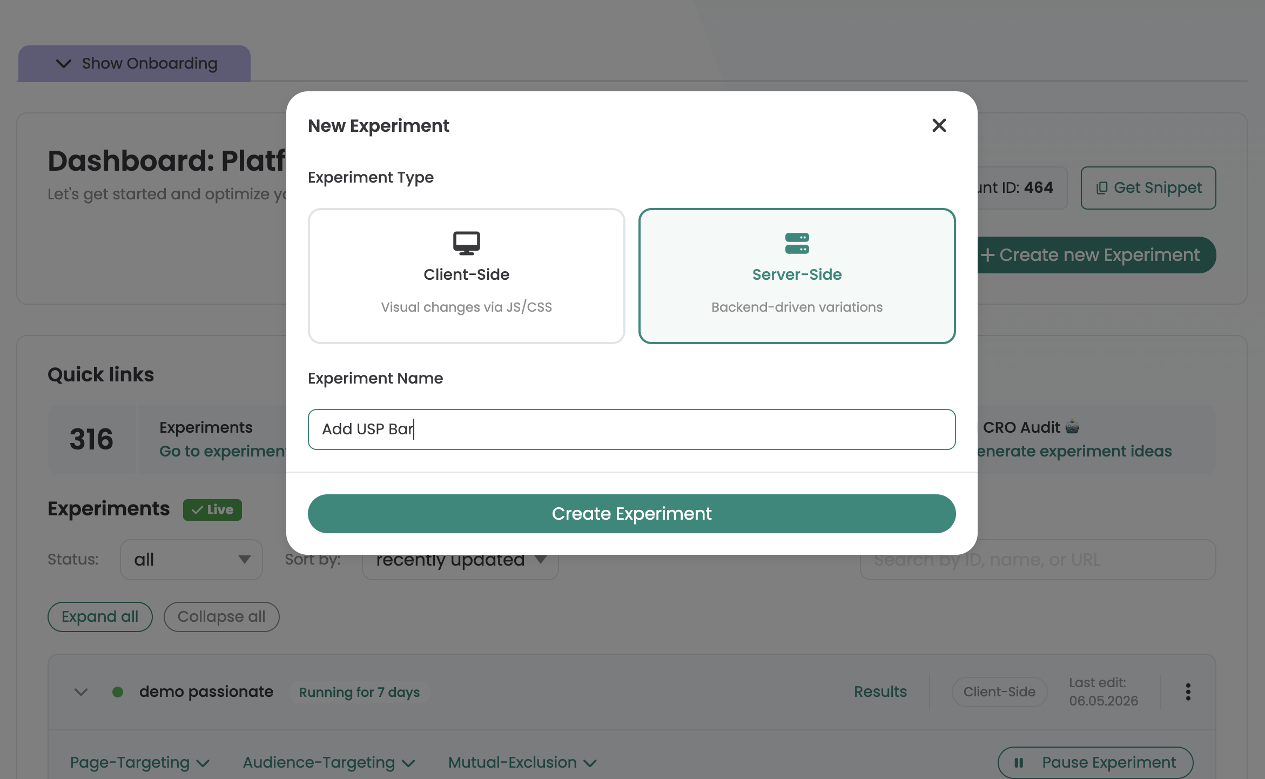Click the Live badge next to Experiments
This screenshot has width=1265, height=779.
pyautogui.click(x=212, y=510)
